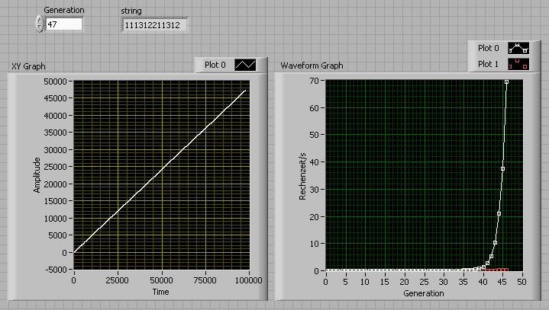The height and width of the screenshot is (310, 549).
Task: Select the 'string' caption above the indicator
Action: 131,11
